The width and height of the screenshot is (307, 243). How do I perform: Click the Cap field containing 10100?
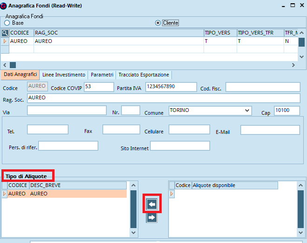point(287,111)
